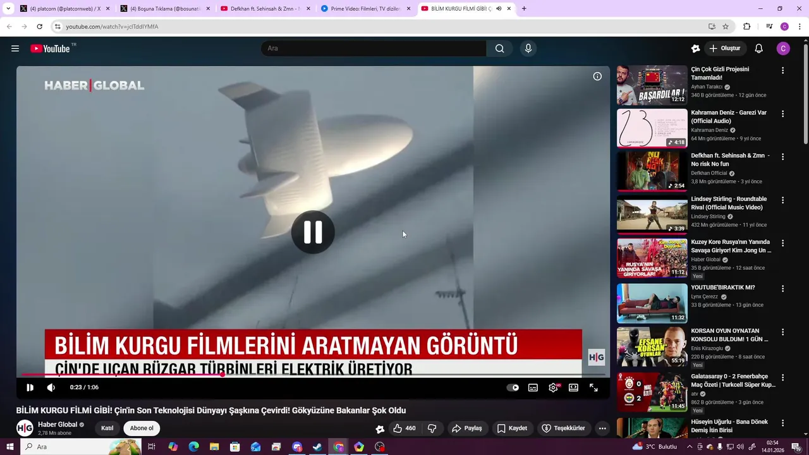Open the Haber Global channel name link
Image resolution: width=809 pixels, height=455 pixels.
coord(58,425)
